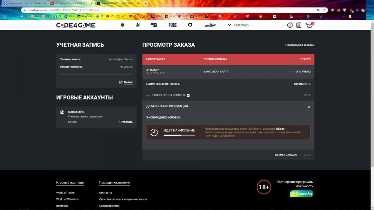Click Вернуться к заказам link
This screenshot has width=374, height=210.
300,45
